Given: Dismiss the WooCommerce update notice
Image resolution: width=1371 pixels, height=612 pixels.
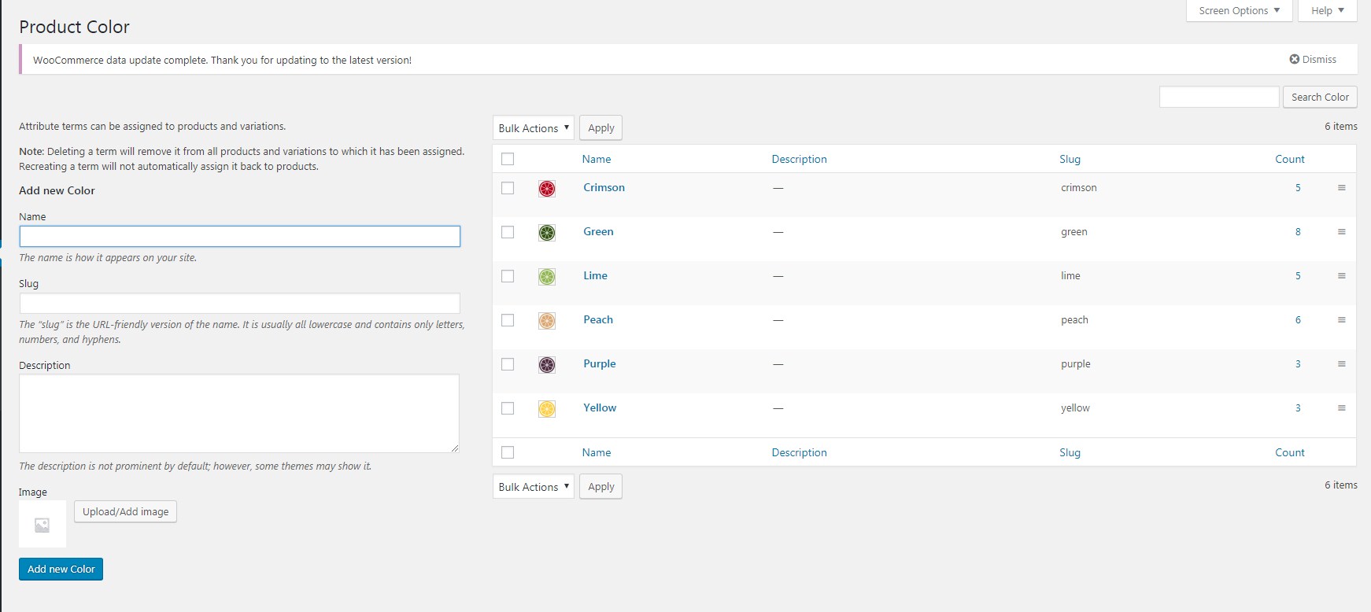Looking at the screenshot, I should tap(1313, 59).
